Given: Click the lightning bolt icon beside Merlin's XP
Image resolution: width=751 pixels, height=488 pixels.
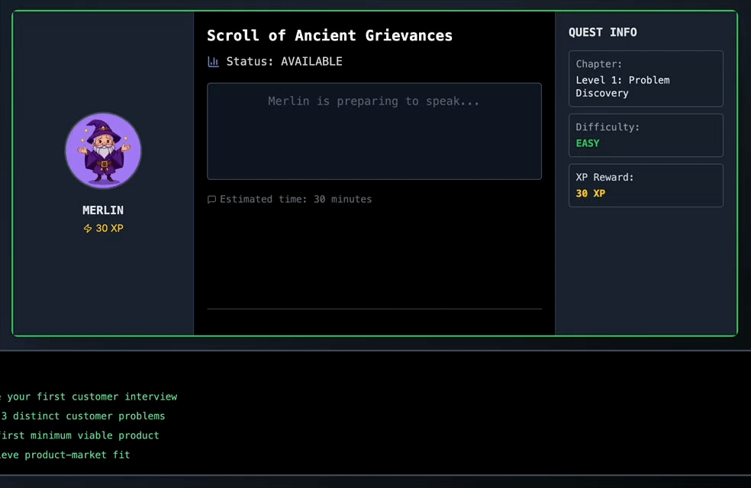Looking at the screenshot, I should [88, 229].
